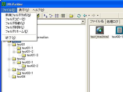Select the test03 folder in tree
This screenshot has width=123, height=92.
[21, 70]
